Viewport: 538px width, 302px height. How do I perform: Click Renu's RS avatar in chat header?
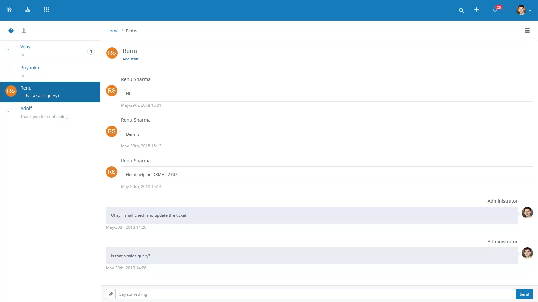(x=112, y=53)
